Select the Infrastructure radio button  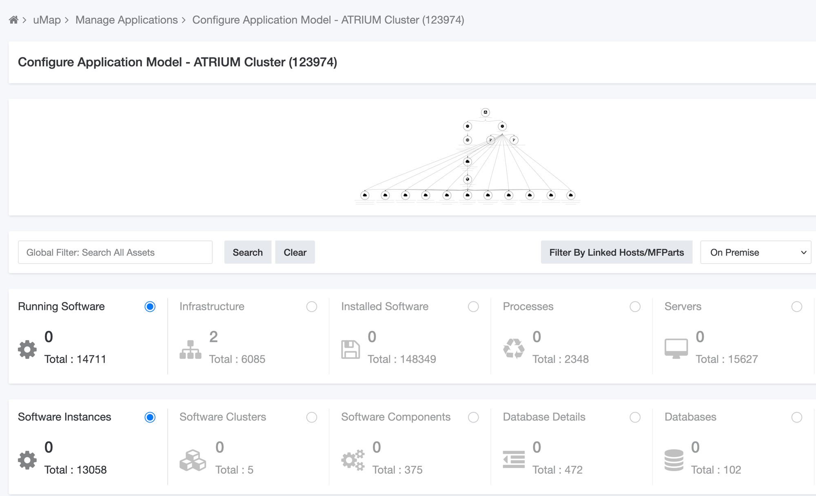pyautogui.click(x=312, y=306)
